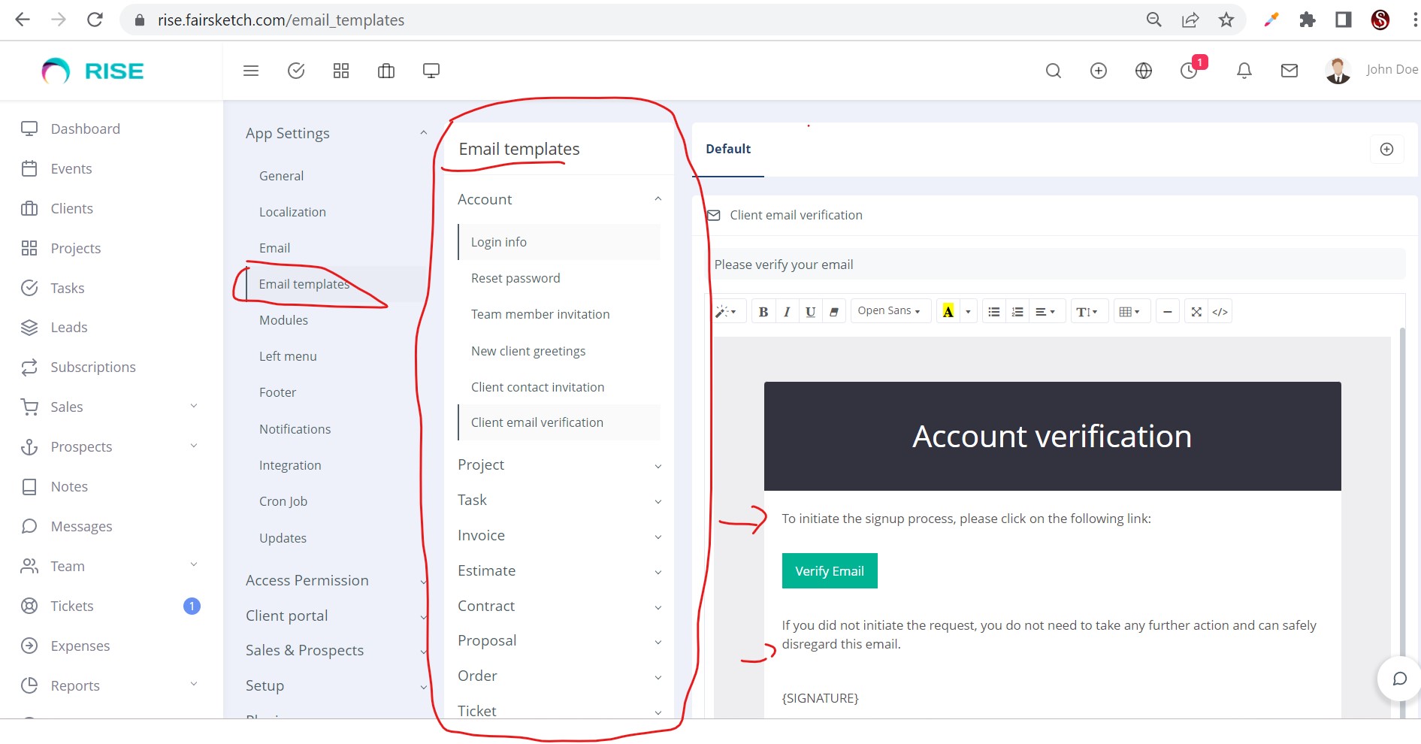Open the editor magic wand style menu
Image resolution: width=1421 pixels, height=744 pixels.
pyautogui.click(x=726, y=311)
